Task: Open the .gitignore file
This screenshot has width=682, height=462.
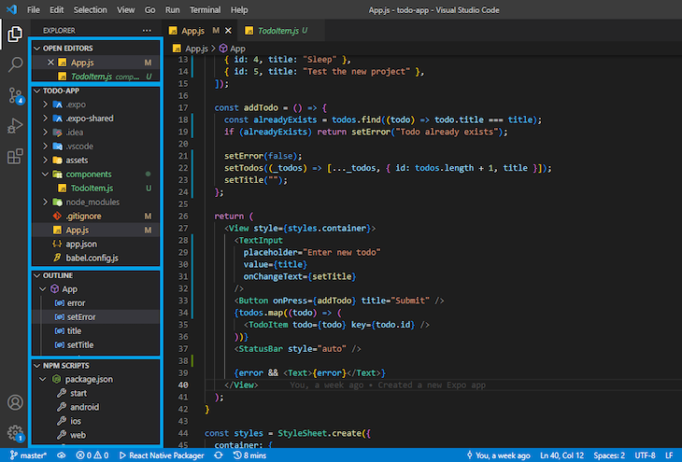Action: (x=95, y=216)
